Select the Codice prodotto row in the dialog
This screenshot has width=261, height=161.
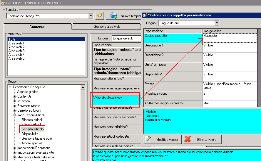tap(173, 38)
